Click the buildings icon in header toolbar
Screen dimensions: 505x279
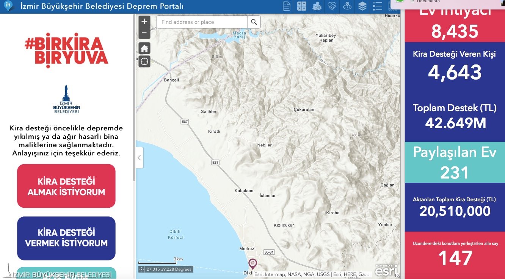(317, 6)
